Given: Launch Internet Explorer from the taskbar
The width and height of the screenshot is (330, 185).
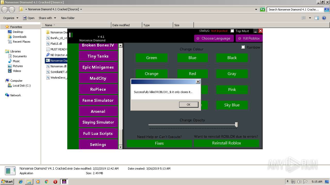Looking at the screenshot, I should pyautogui.click(x=21, y=181).
